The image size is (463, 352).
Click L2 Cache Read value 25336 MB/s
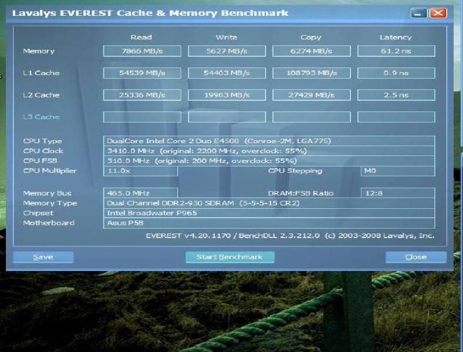tap(142, 95)
